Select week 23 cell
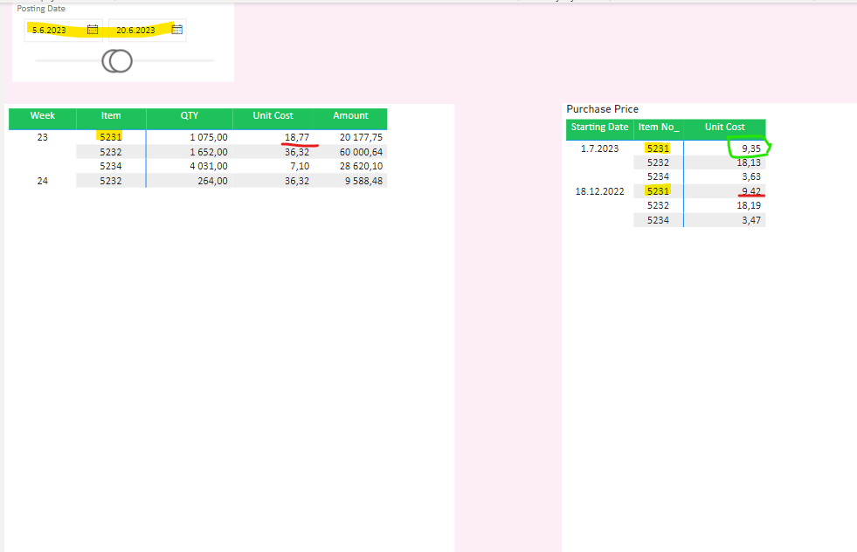Screen dimensions: 857x552 (x=43, y=137)
